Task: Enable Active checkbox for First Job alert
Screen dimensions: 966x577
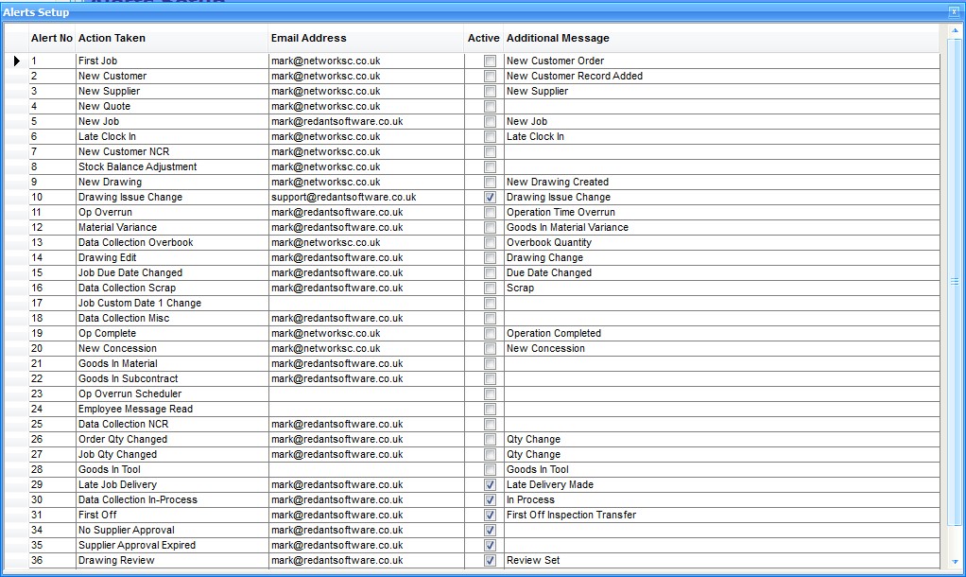Action: tap(490, 61)
